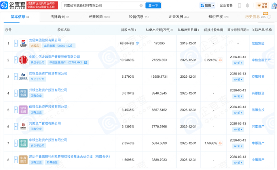Clear the search box with the X icon
Screen dimensions: 277x170
click(x=140, y=6)
